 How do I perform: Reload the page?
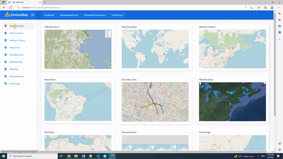click(11, 7)
